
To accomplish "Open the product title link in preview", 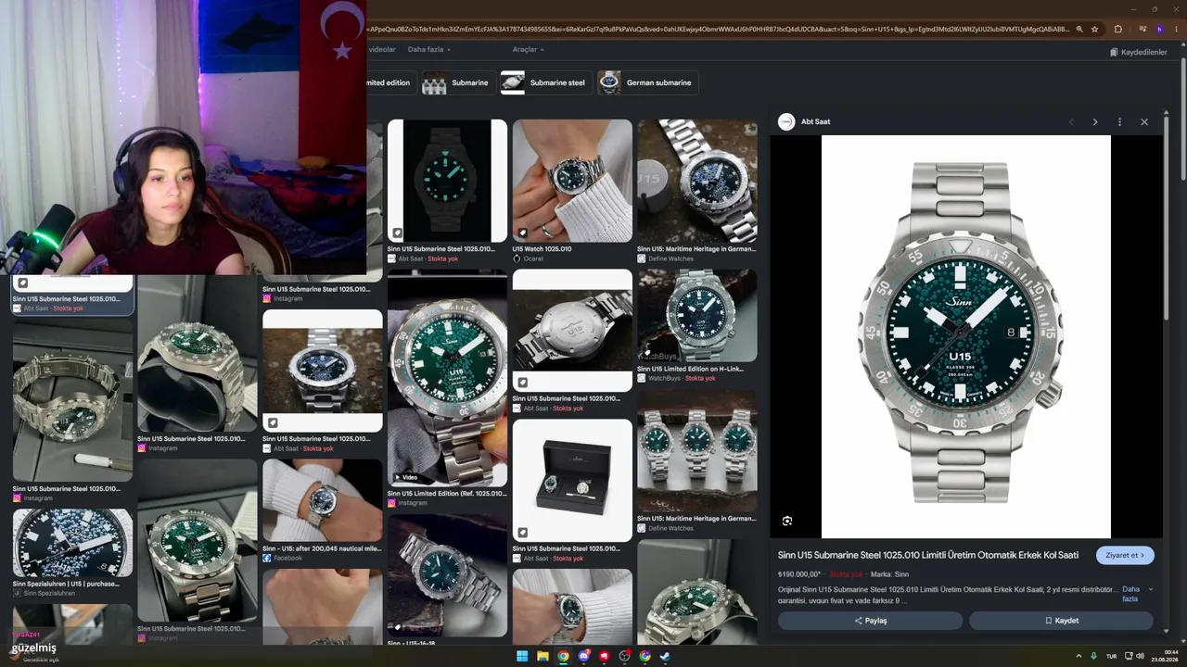I will tap(928, 555).
